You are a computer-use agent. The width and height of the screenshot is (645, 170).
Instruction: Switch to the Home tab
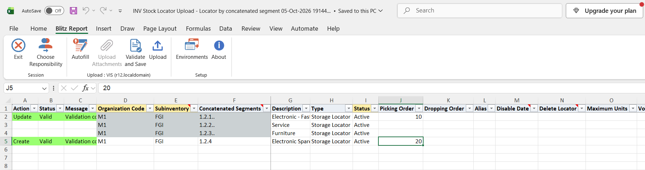coord(39,29)
